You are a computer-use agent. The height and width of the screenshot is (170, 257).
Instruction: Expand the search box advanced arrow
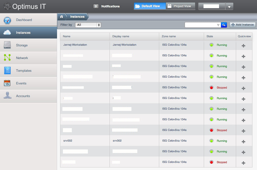(218, 25)
